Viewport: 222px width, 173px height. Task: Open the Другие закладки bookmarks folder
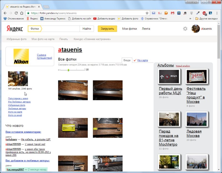click(206, 19)
